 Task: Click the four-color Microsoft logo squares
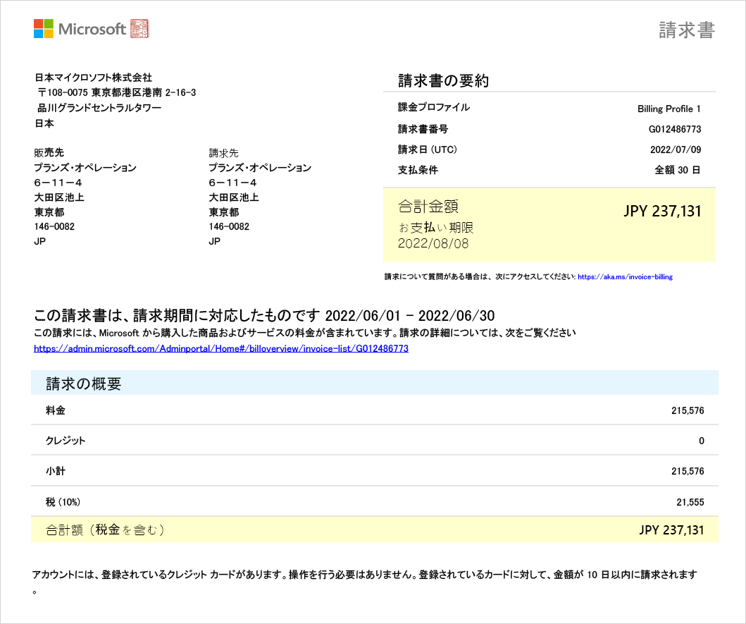tap(43, 29)
